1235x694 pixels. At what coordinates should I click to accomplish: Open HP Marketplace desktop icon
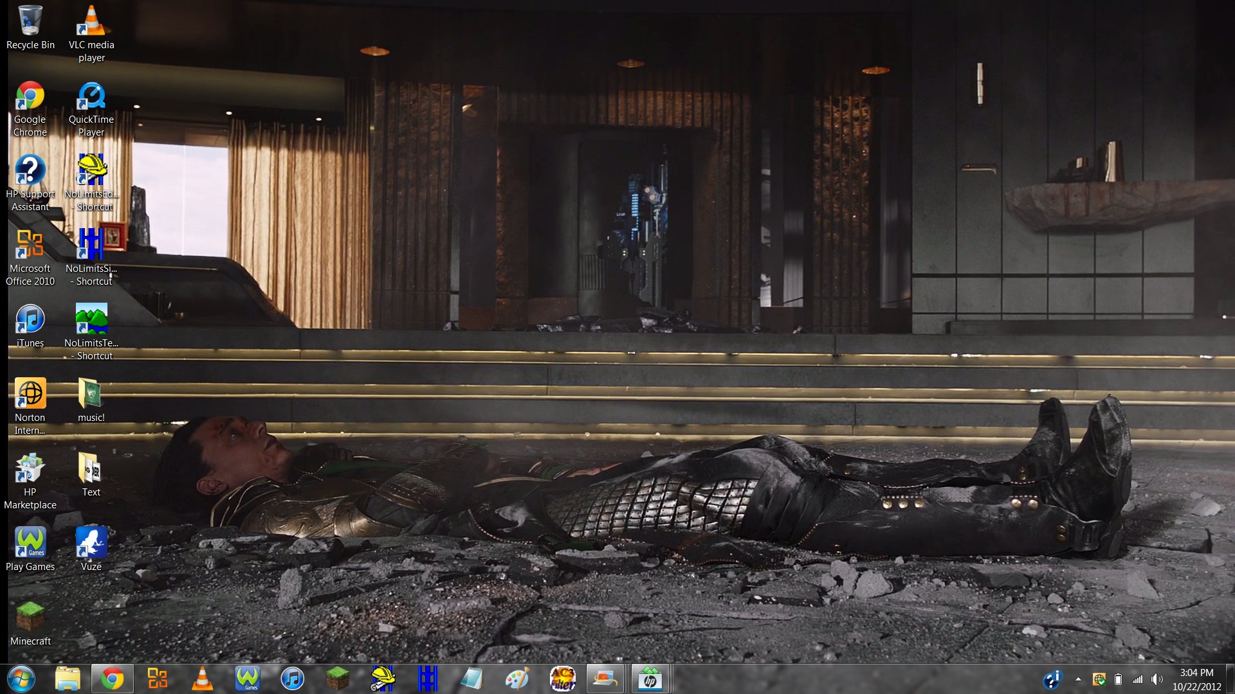30,481
